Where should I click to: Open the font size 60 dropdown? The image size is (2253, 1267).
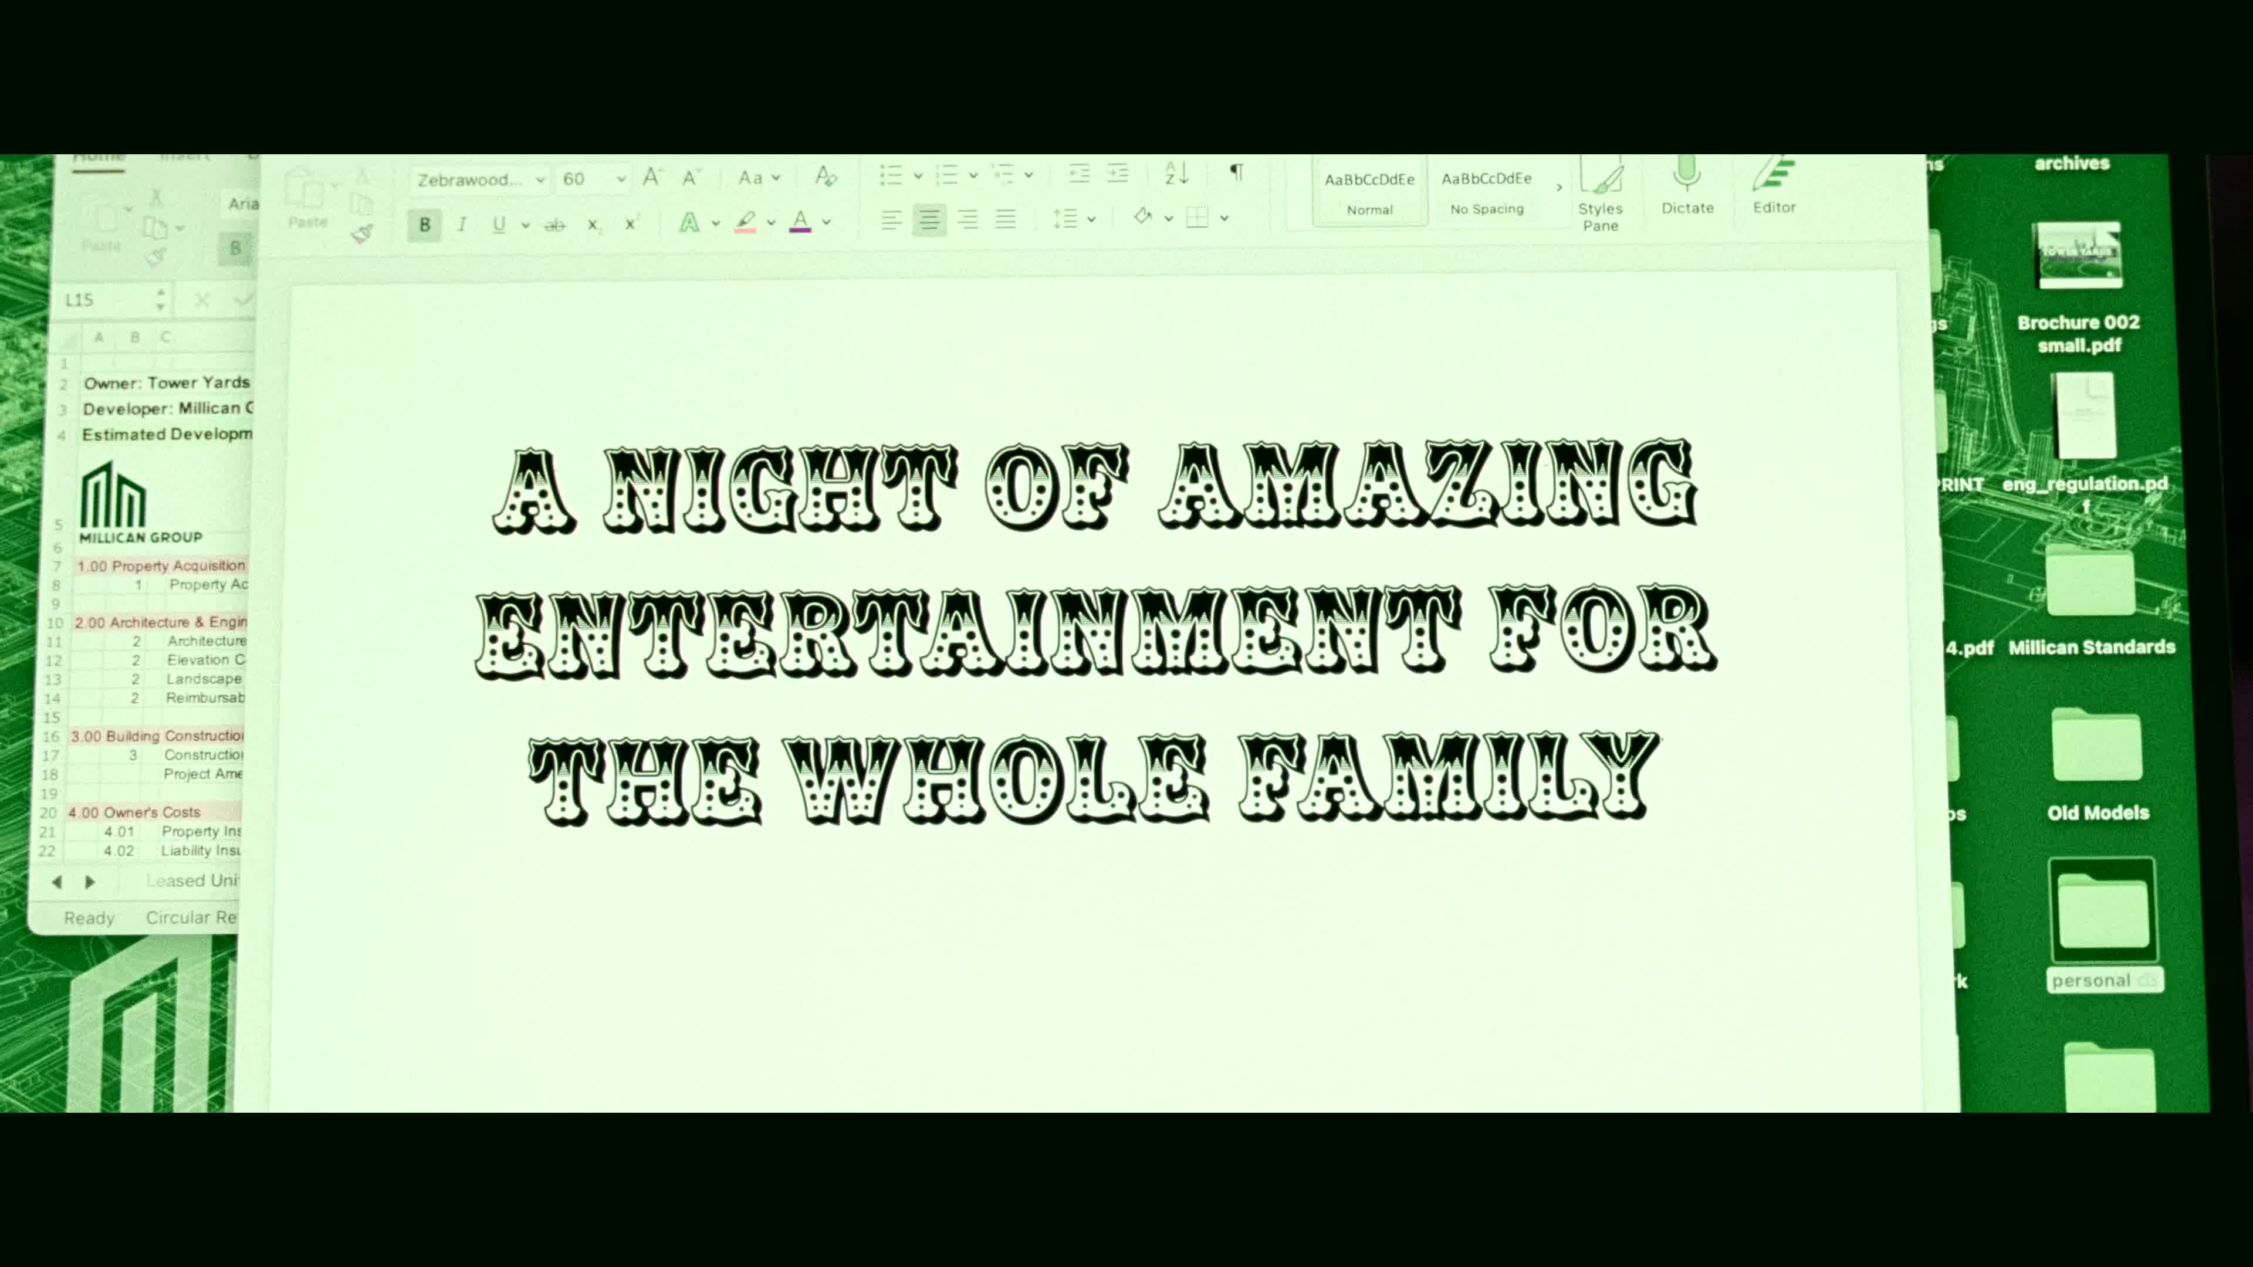(621, 179)
